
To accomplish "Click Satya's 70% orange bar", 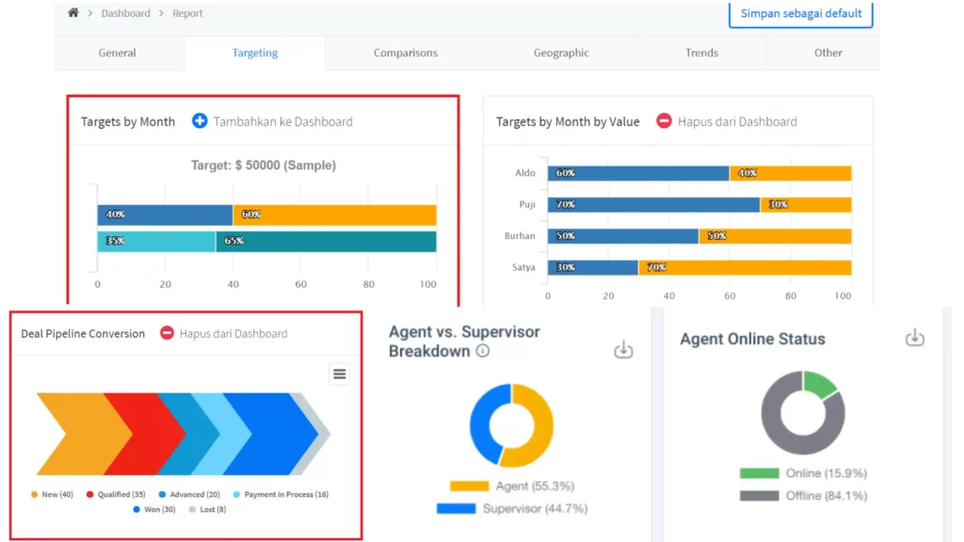I will coord(746,267).
